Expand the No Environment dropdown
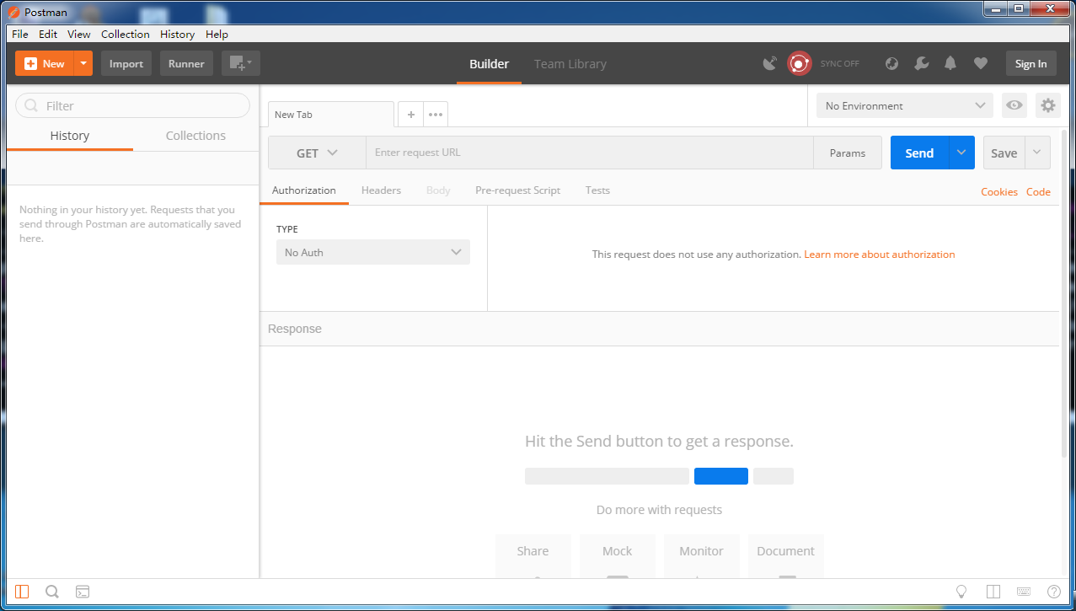The image size is (1076, 611). [x=904, y=106]
